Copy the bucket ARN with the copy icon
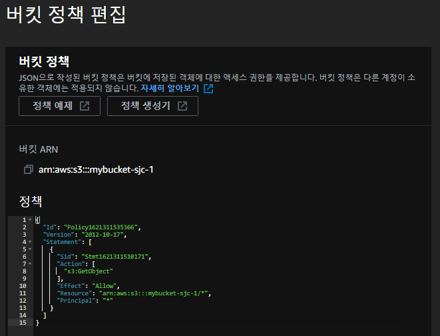Image resolution: width=440 pixels, height=336 pixels. pos(29,169)
